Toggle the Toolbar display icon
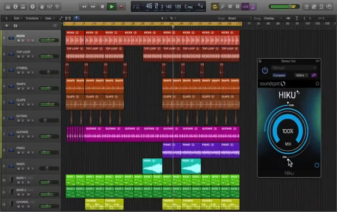337x212 pixels. (23, 7)
